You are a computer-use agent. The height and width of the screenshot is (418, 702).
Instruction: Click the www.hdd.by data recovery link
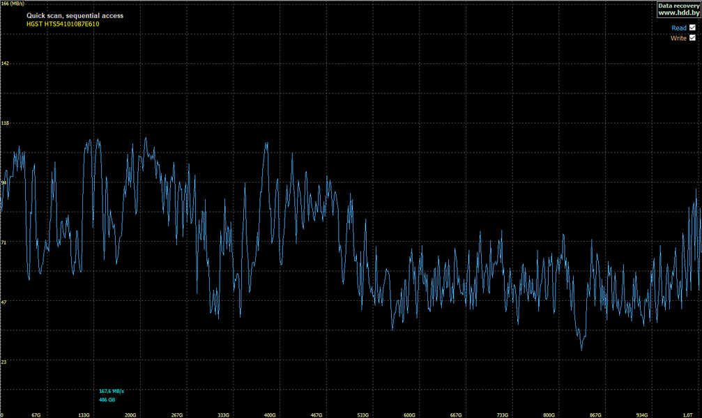coord(679,9)
